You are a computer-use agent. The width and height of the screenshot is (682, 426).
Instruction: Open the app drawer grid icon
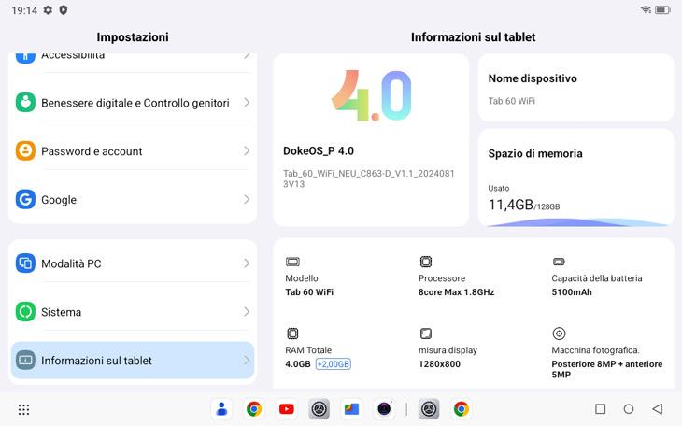[24, 409]
